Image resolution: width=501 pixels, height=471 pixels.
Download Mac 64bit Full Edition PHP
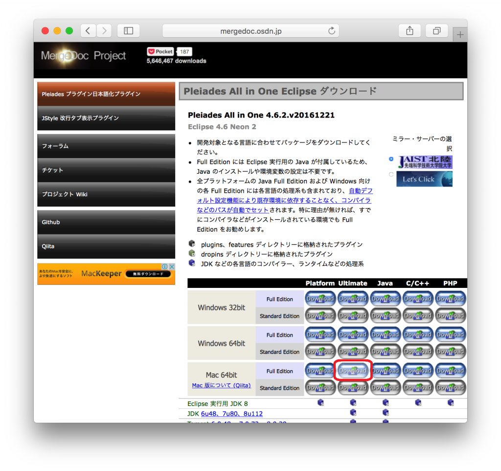coord(451,371)
